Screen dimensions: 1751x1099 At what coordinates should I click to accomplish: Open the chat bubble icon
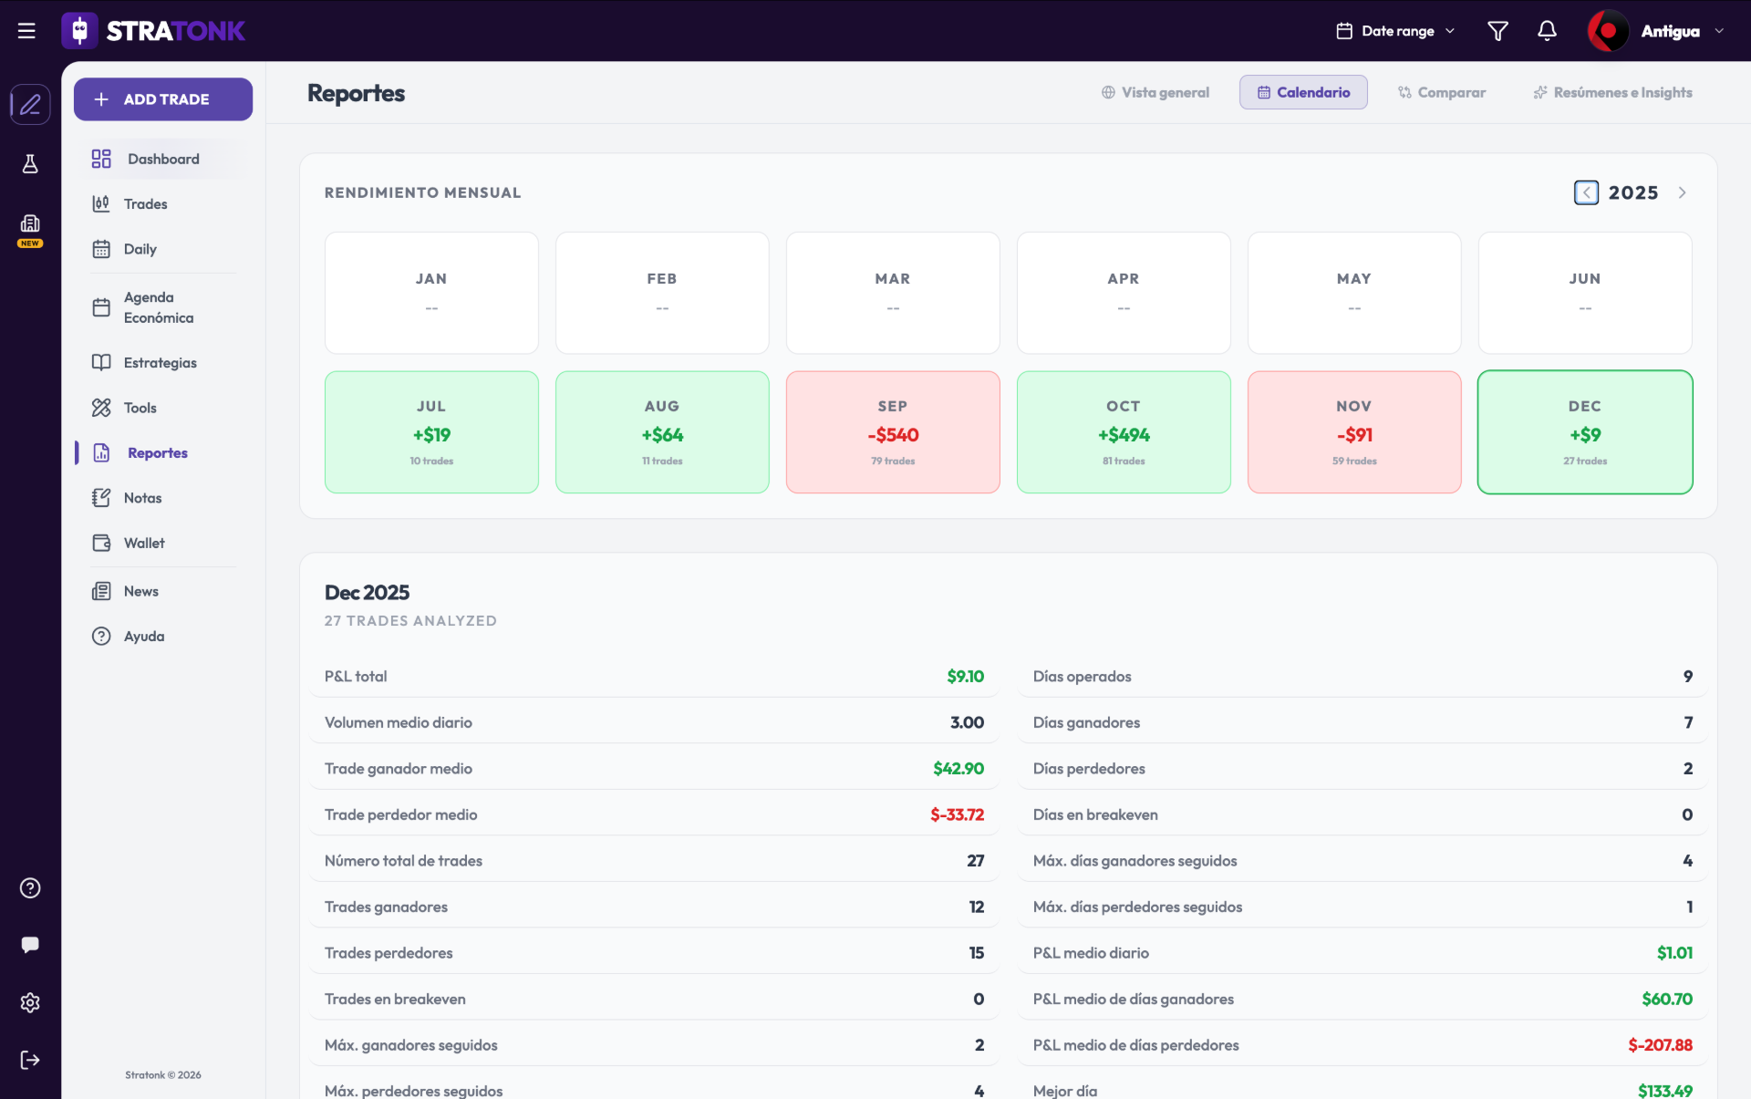pyautogui.click(x=30, y=945)
